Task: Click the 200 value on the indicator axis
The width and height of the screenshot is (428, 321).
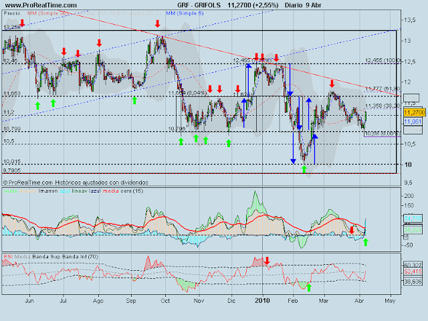Action: click(409, 196)
